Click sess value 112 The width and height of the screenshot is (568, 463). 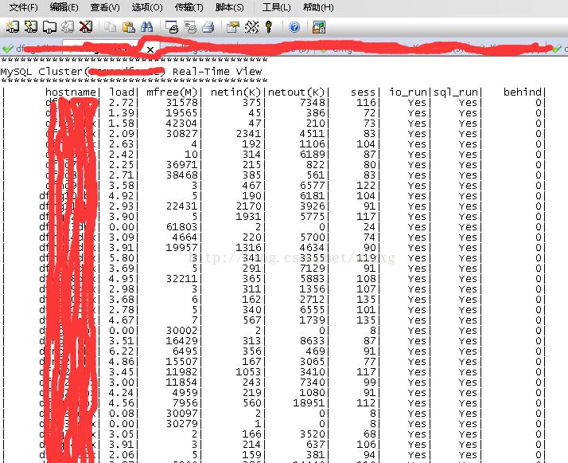point(366,403)
